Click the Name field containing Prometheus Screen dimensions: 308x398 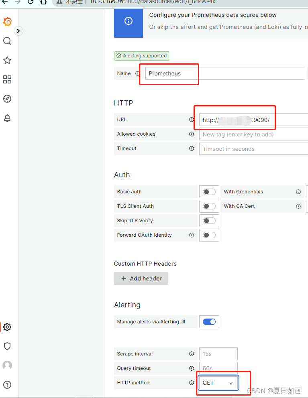(225, 73)
